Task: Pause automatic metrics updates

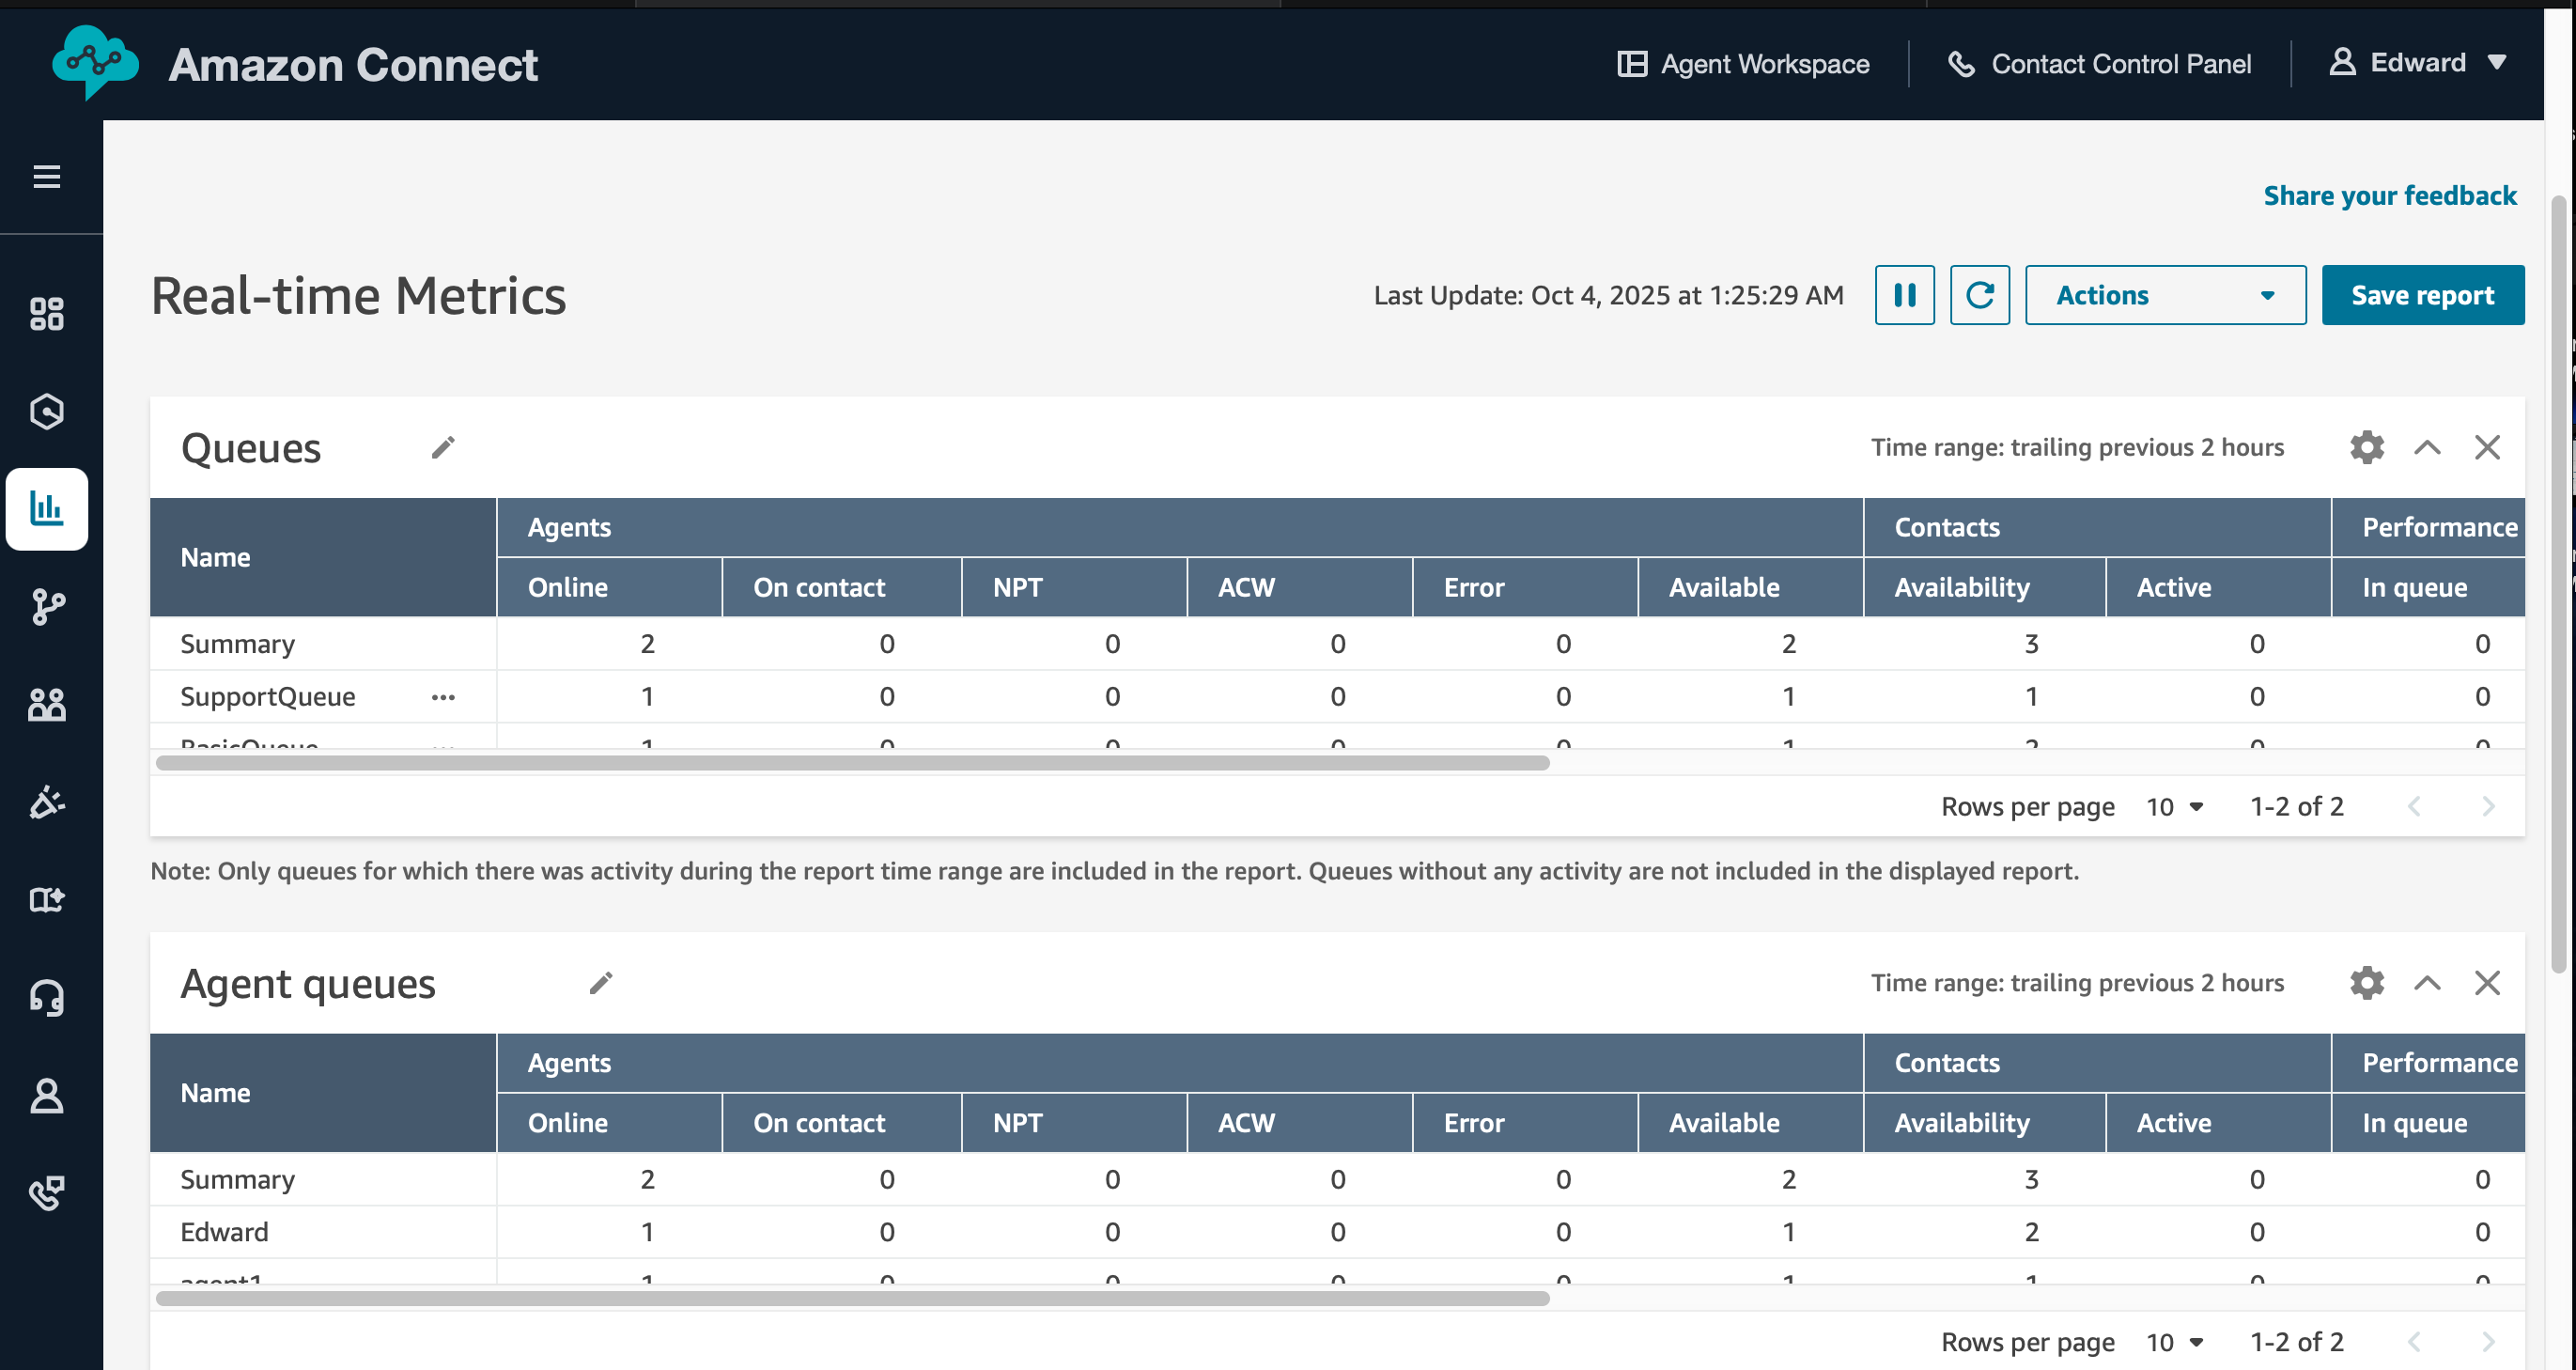Action: (x=1904, y=295)
